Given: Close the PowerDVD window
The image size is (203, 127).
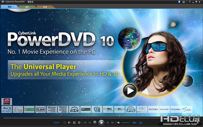Looking at the screenshot, I should click(x=200, y=2).
